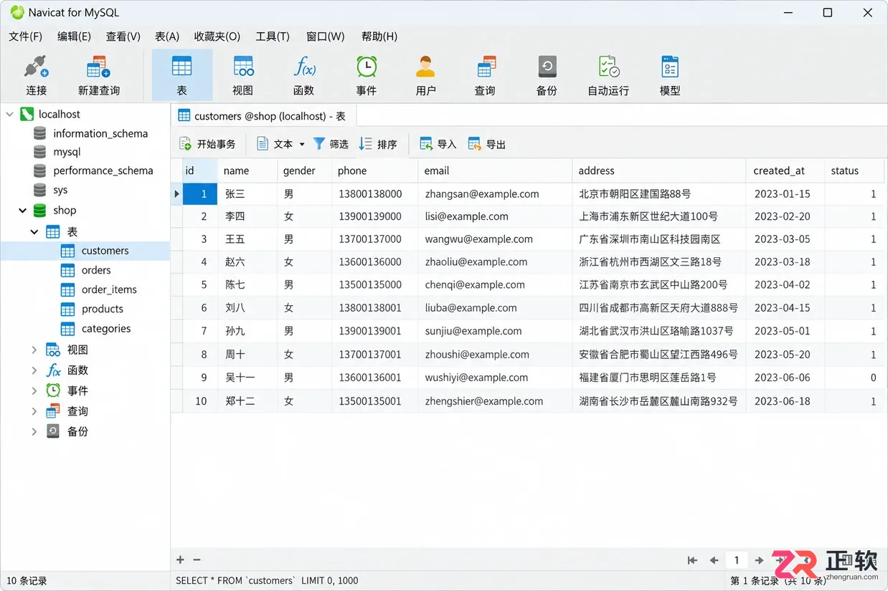Click the created_at column header
Screen dimensions: 888x591
pyautogui.click(x=785, y=170)
